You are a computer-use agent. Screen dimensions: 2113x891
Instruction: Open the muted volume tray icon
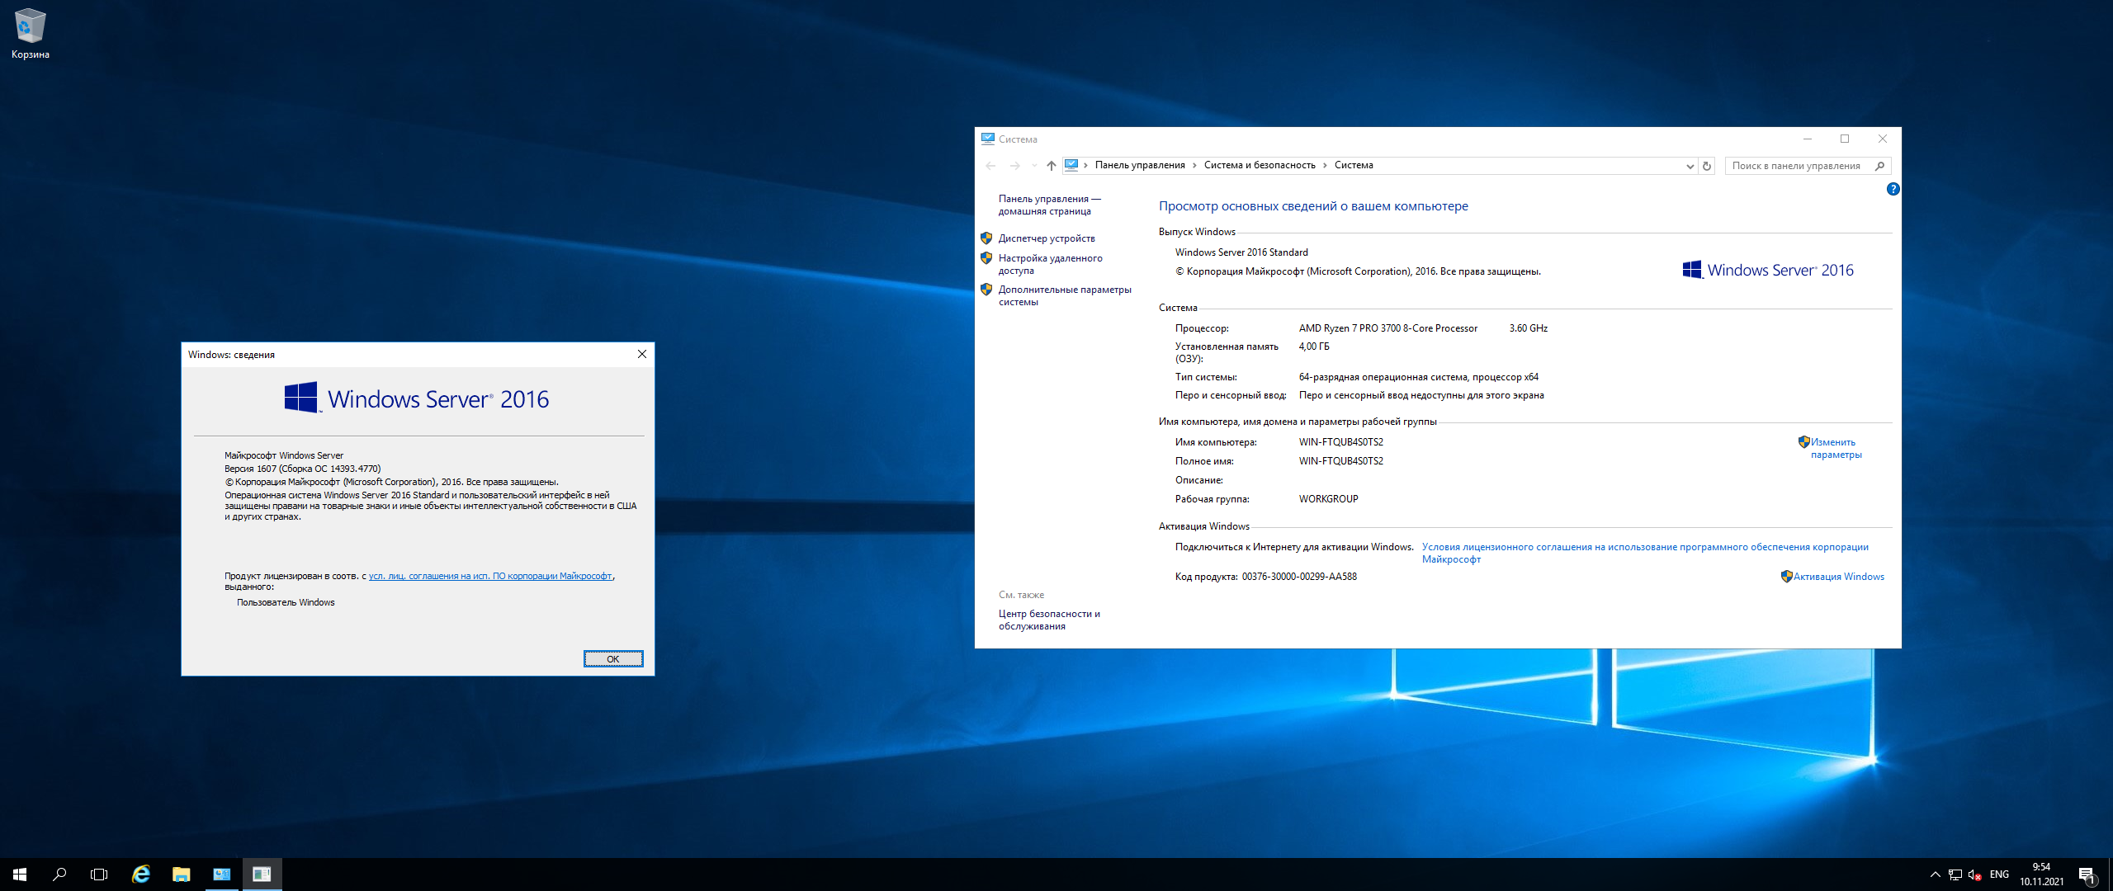(x=1974, y=874)
